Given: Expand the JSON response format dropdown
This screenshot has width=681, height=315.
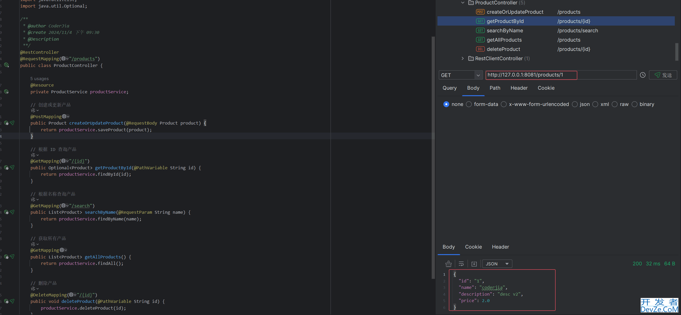Looking at the screenshot, I should (x=497, y=264).
